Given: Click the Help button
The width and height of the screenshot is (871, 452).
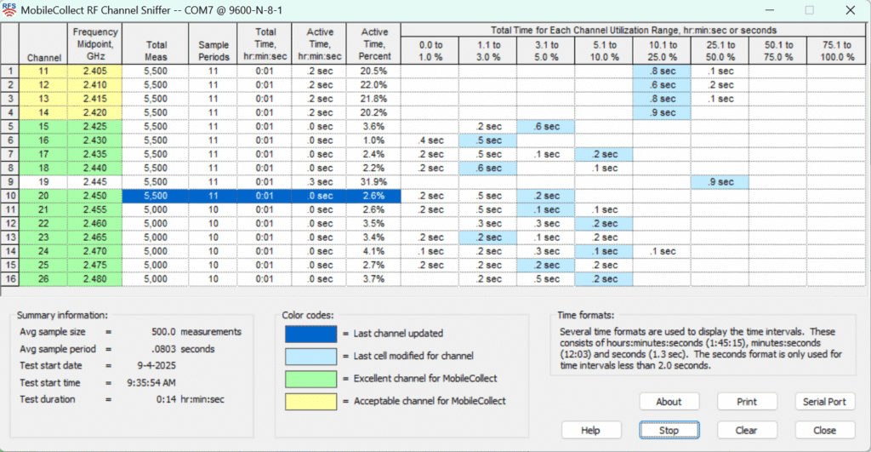Looking at the screenshot, I should click(x=590, y=430).
